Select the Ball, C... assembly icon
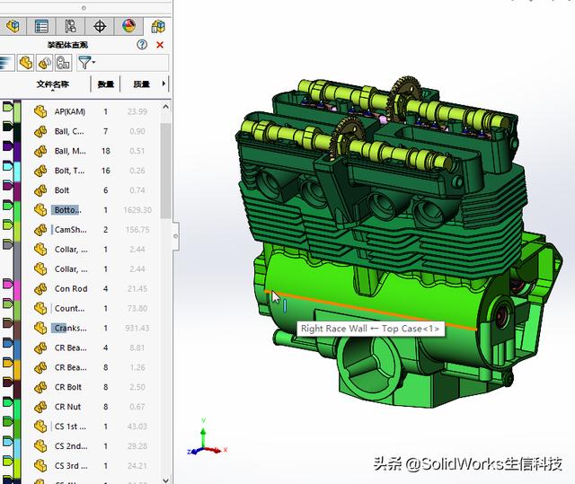This screenshot has width=575, height=484. tap(40, 131)
